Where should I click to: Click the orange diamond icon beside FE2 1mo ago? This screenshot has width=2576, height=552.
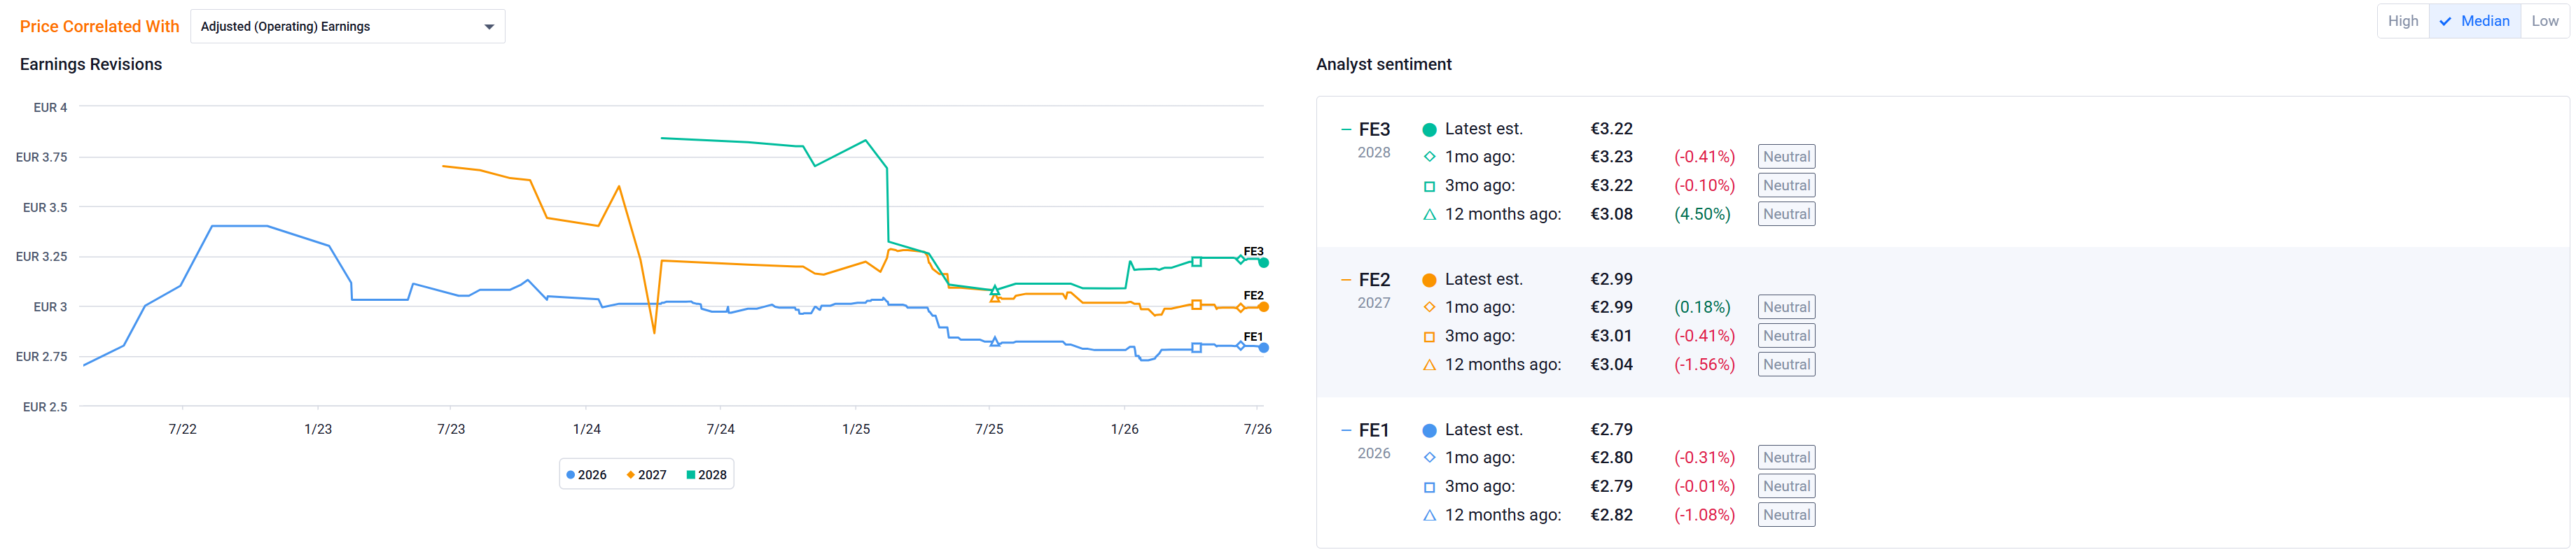click(1429, 307)
